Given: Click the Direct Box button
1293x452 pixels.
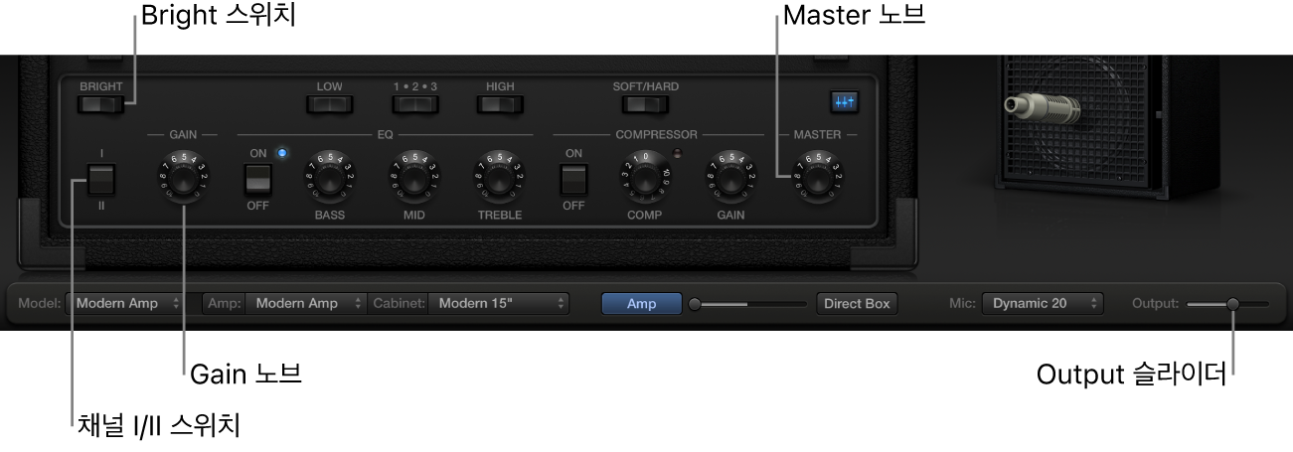Looking at the screenshot, I should coord(857,304).
